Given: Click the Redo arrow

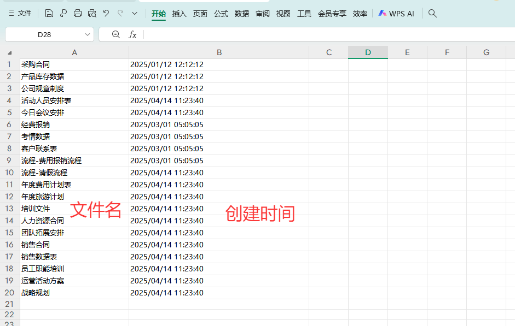Looking at the screenshot, I should (x=120, y=14).
